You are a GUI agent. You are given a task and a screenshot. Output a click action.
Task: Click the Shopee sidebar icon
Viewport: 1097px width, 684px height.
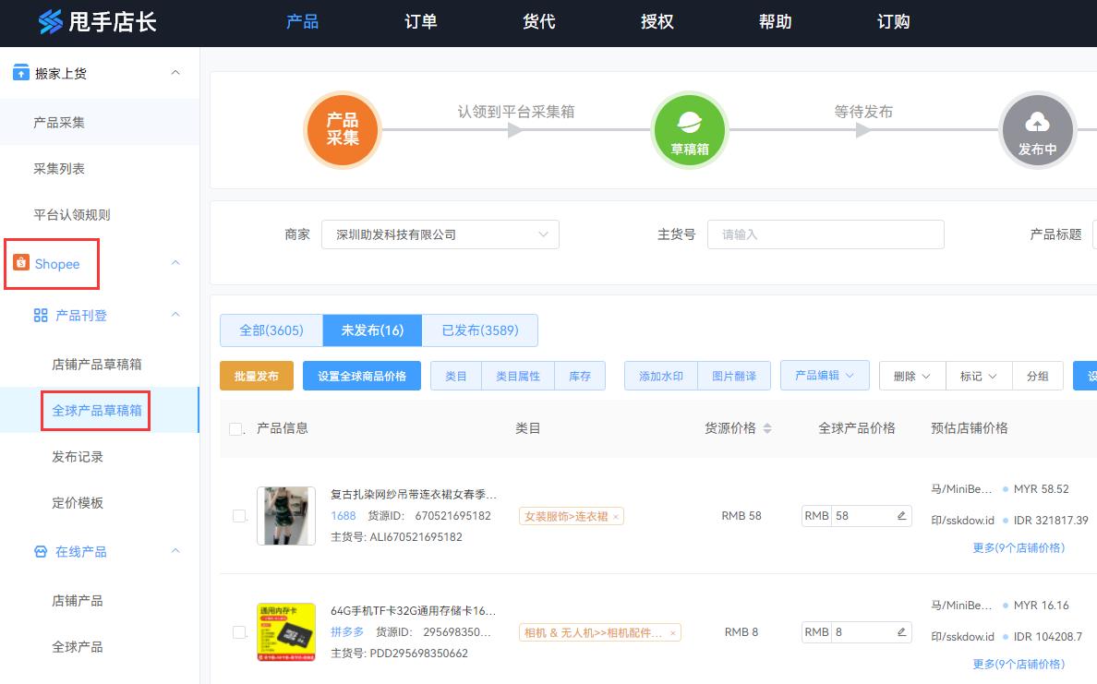[x=24, y=264]
